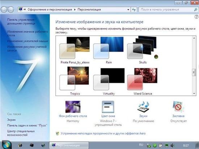Click the search magnifier icon
Viewport: 199px width, 149px height.
pyautogui.click(x=196, y=9)
